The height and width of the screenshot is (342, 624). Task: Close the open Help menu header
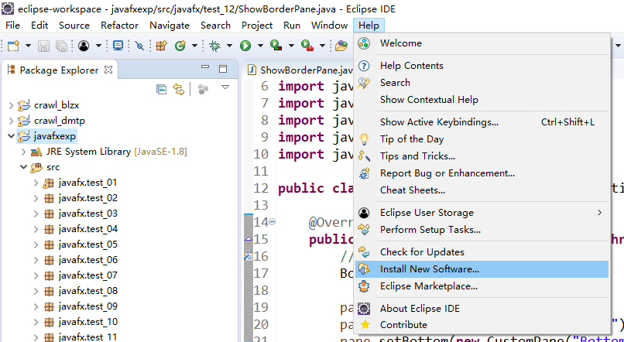pyautogui.click(x=369, y=26)
